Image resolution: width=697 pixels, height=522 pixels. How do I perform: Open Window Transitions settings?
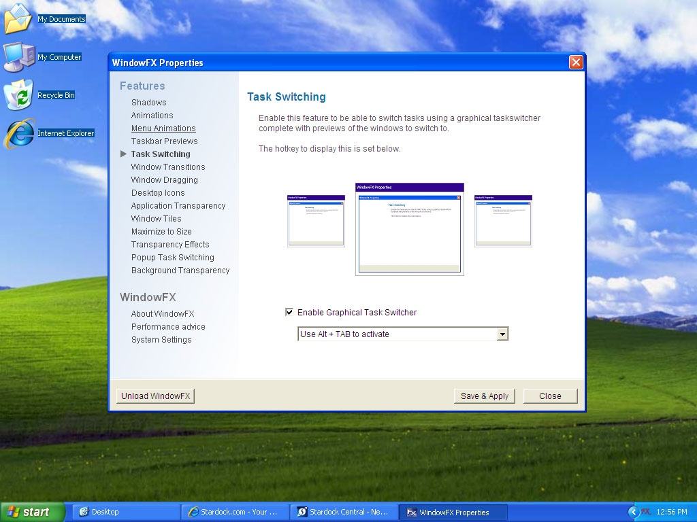[x=168, y=167]
